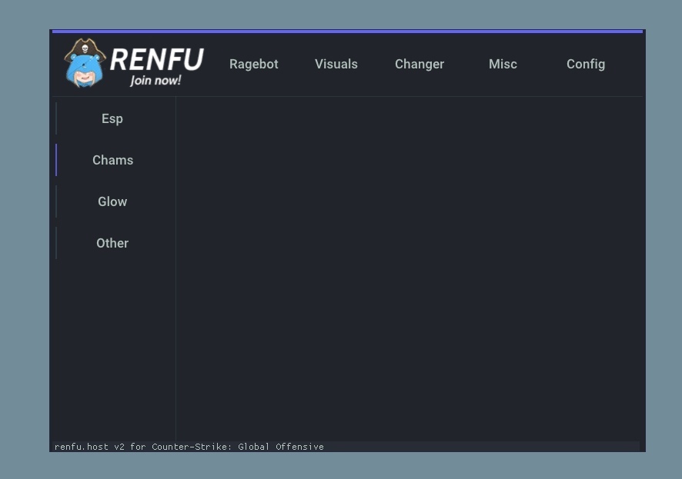682x479 pixels.
Task: Go to the Config tab
Action: point(586,65)
